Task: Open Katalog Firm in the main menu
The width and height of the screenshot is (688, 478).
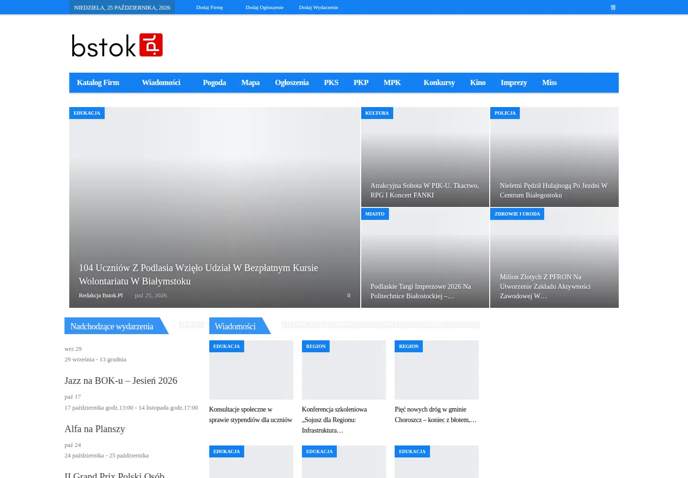Action: click(98, 83)
